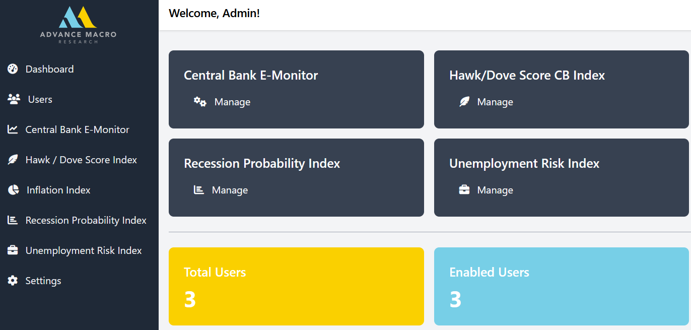
Task: Open Settings from the sidebar
Action: [43, 281]
